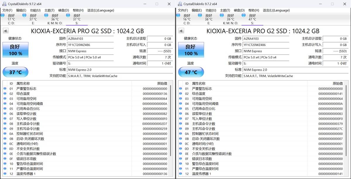The height and width of the screenshot is (179, 351).
Task: Open the 硬盘(D) menu in right window
Action: coord(239,10)
